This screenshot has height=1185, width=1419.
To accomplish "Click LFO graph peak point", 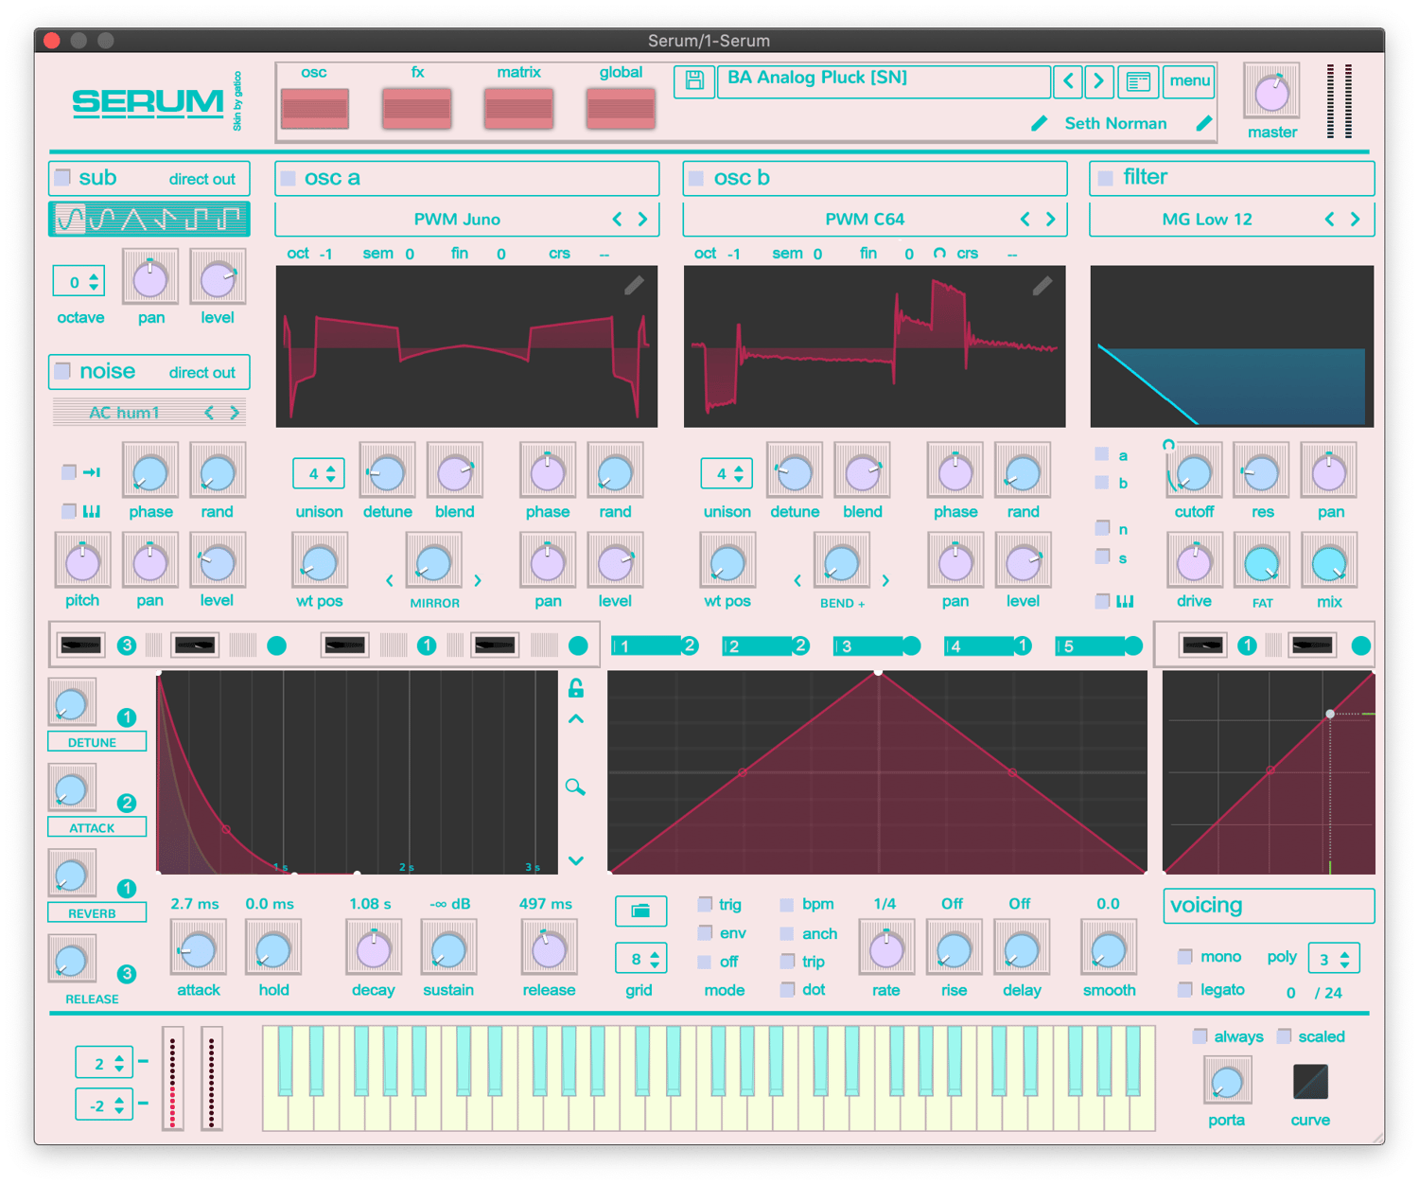I will pyautogui.click(x=878, y=673).
